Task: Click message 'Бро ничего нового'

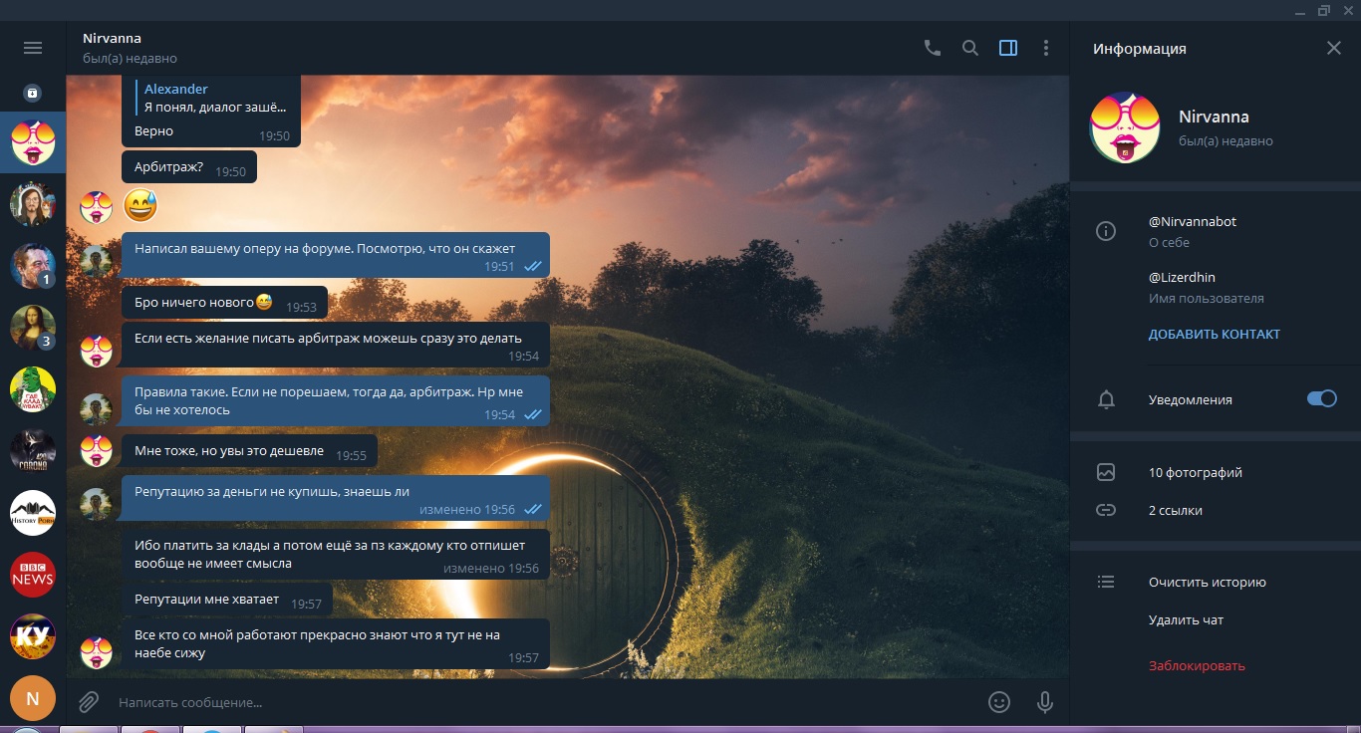Action: [x=224, y=302]
